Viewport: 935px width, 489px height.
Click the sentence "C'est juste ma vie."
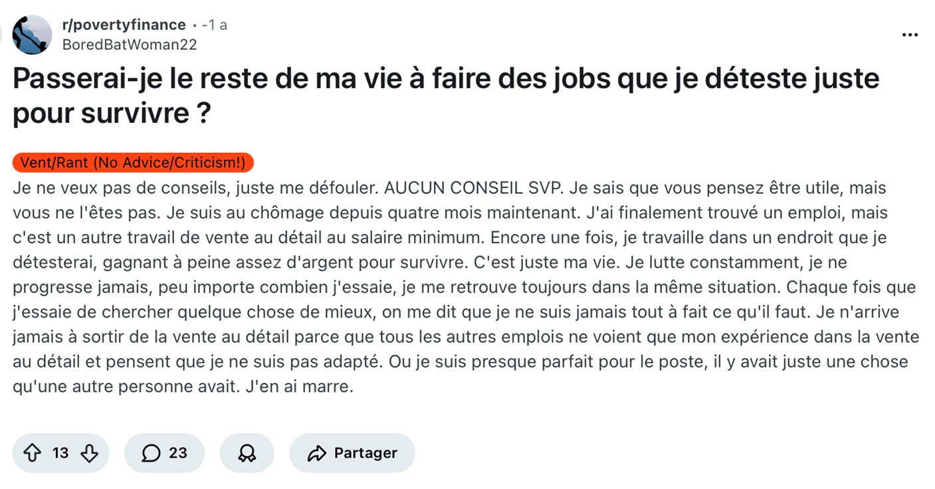tap(548, 262)
